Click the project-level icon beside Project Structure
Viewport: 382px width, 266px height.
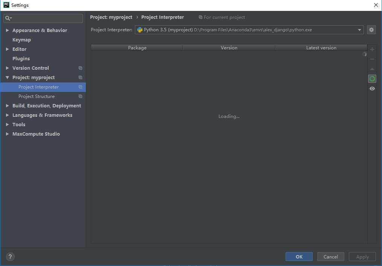[x=80, y=96]
